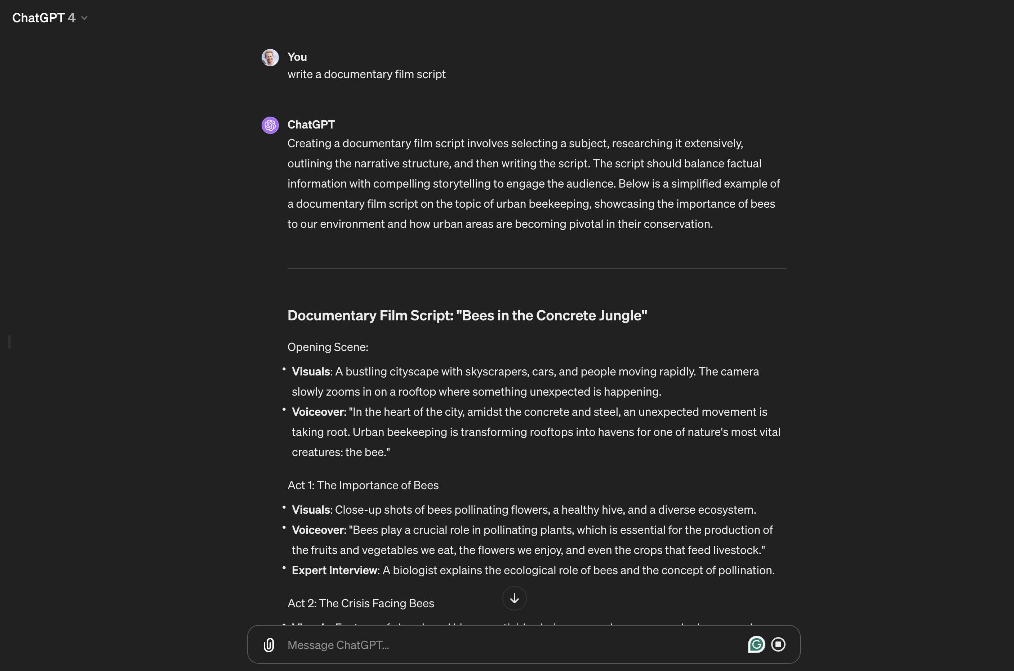Click the prompt "write a documentary film script"

[x=366, y=74]
